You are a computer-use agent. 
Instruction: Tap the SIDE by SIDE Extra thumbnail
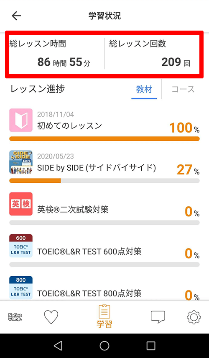(21, 162)
